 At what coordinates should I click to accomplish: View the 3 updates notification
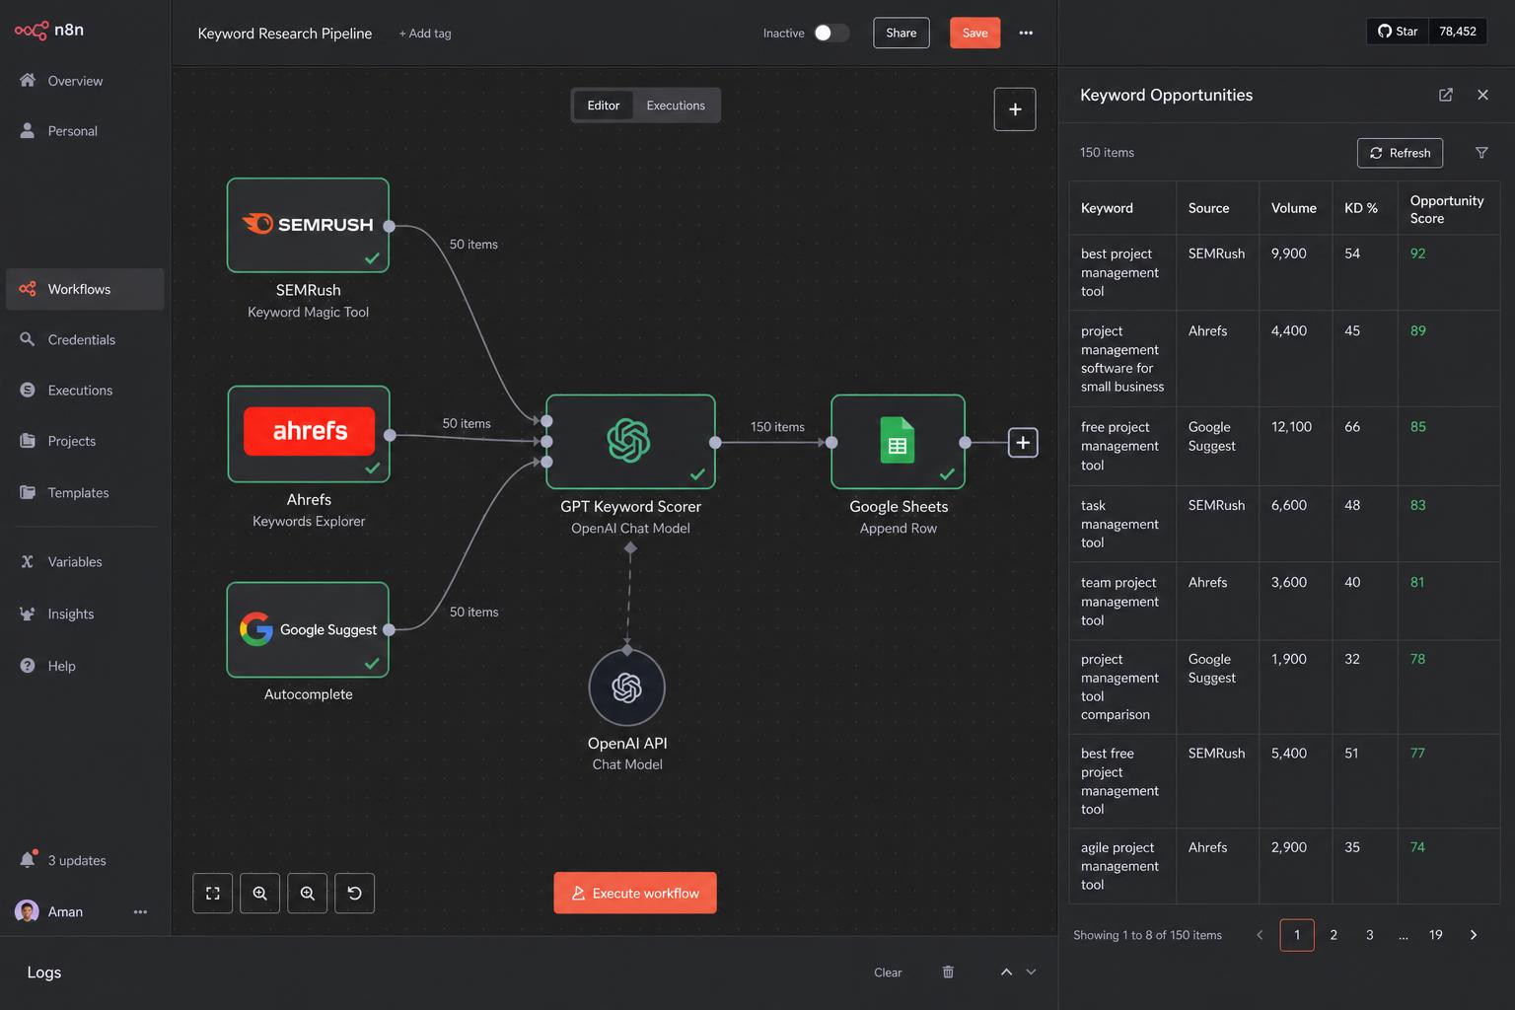[x=63, y=860]
